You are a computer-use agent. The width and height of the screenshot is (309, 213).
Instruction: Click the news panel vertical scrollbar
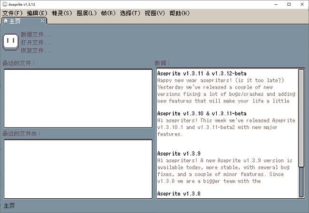pos(301,119)
